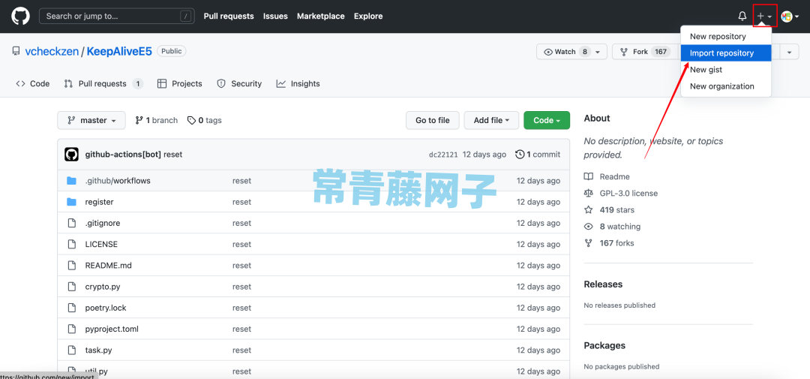Click the Fork button

point(645,52)
